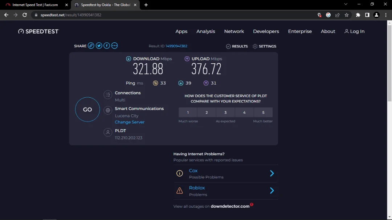Viewport: 392px width, 220px height.
Task: View site information lock icon
Action: click(x=36, y=15)
